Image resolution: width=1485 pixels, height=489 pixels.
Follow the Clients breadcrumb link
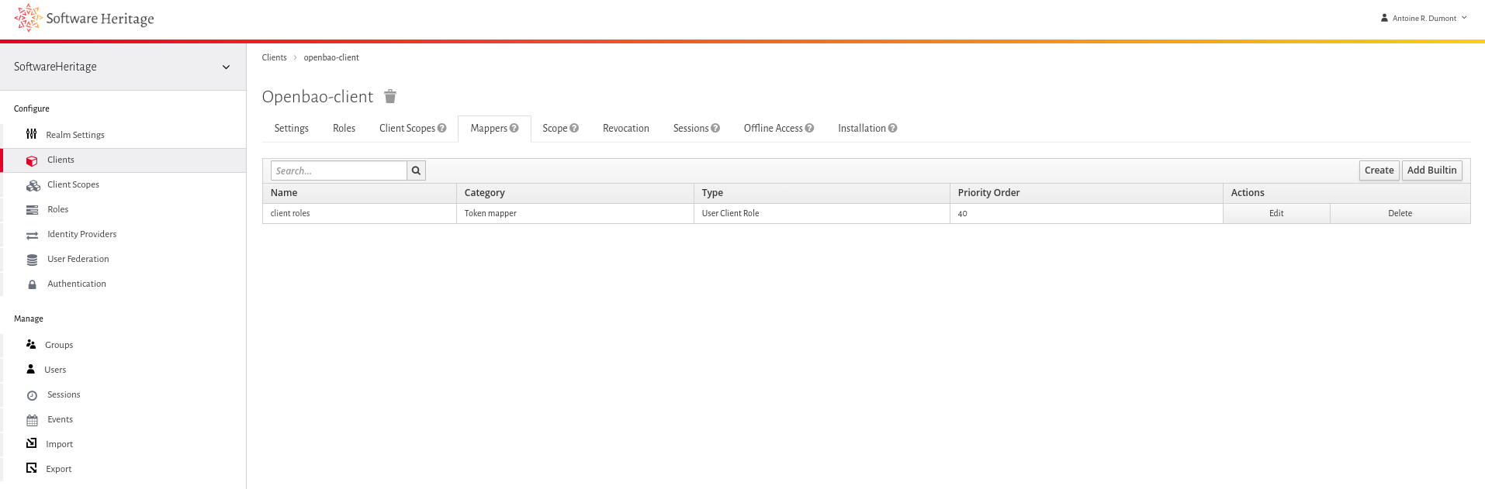pos(274,57)
